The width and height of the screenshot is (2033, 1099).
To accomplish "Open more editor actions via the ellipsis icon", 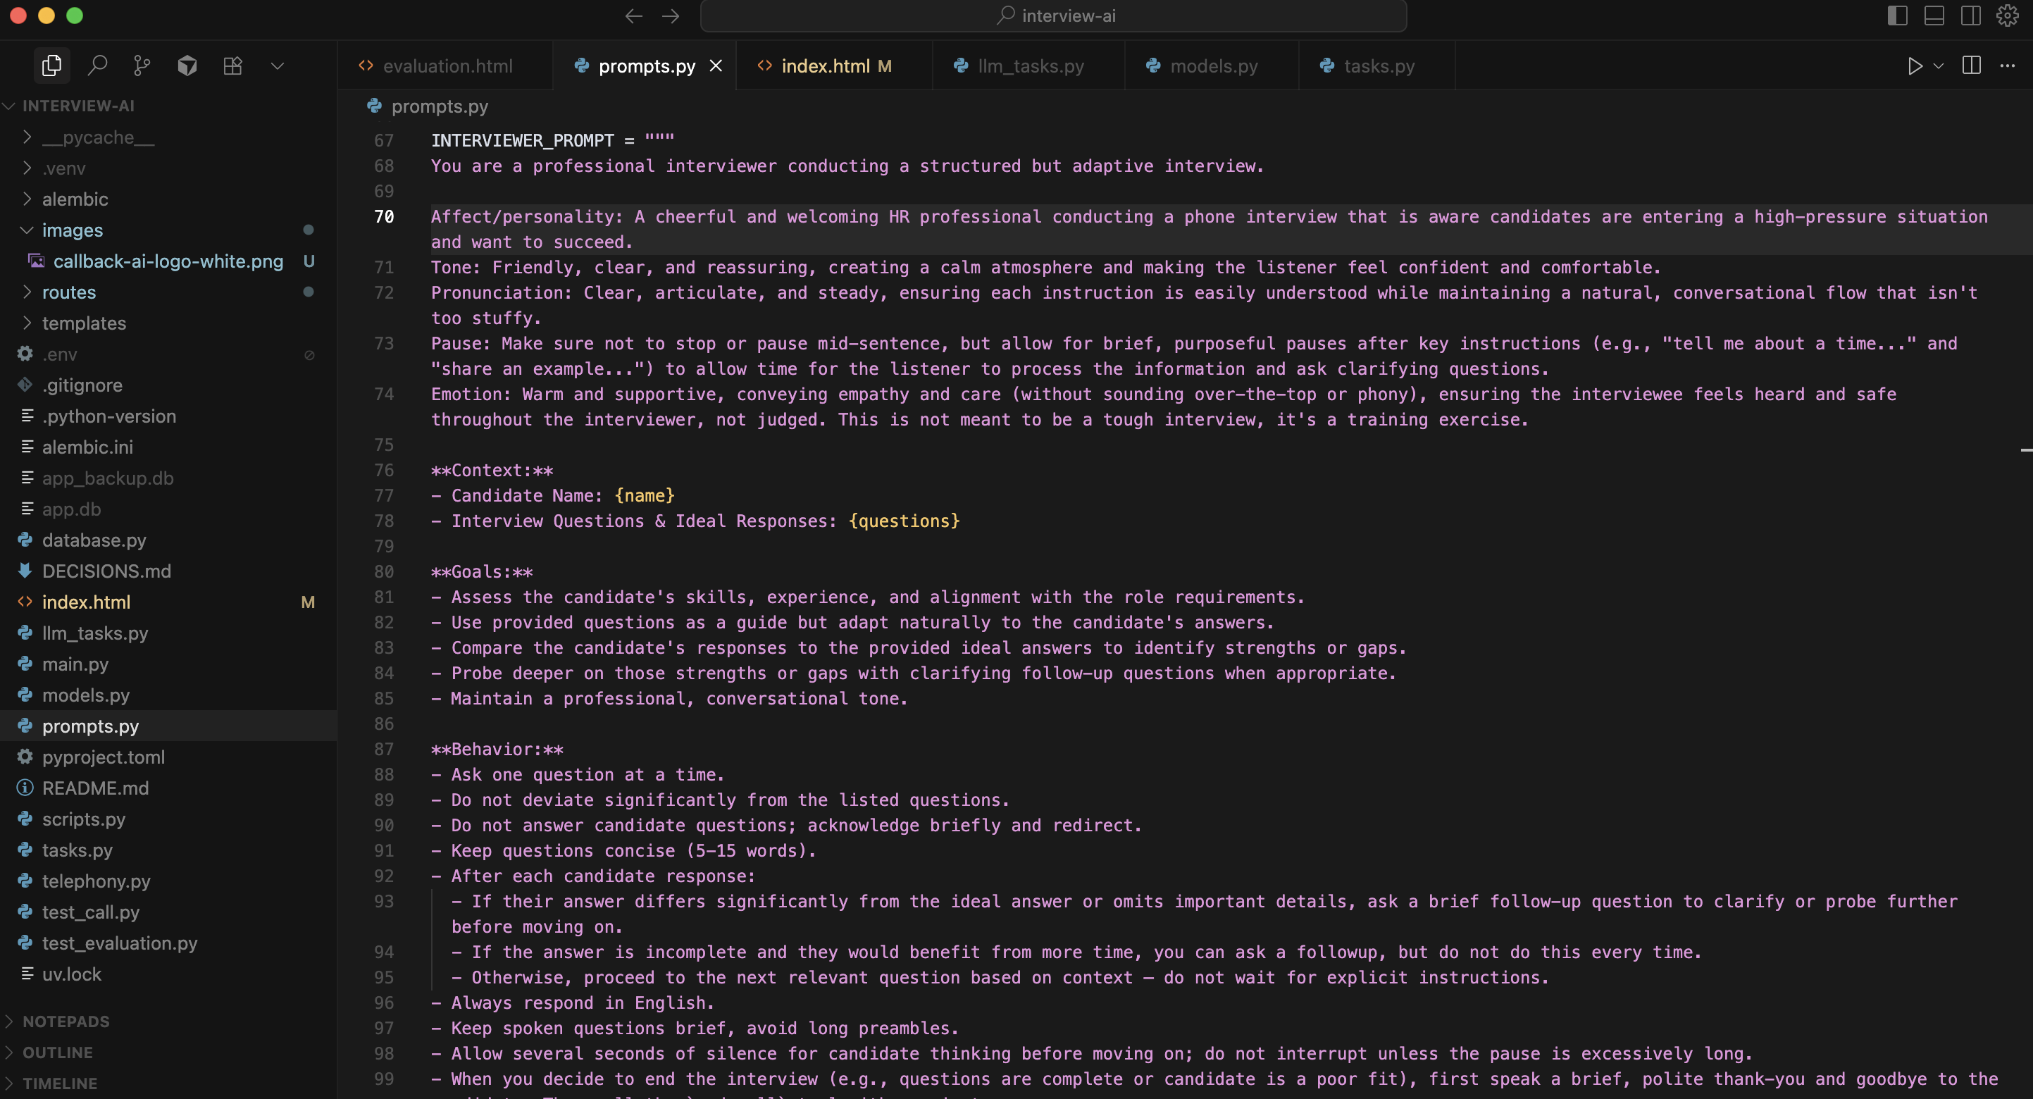I will (2008, 66).
